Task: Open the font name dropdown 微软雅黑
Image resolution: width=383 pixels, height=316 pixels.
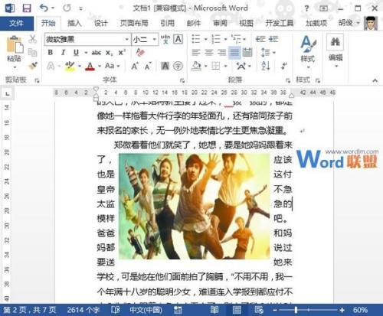Action: [x=87, y=39]
